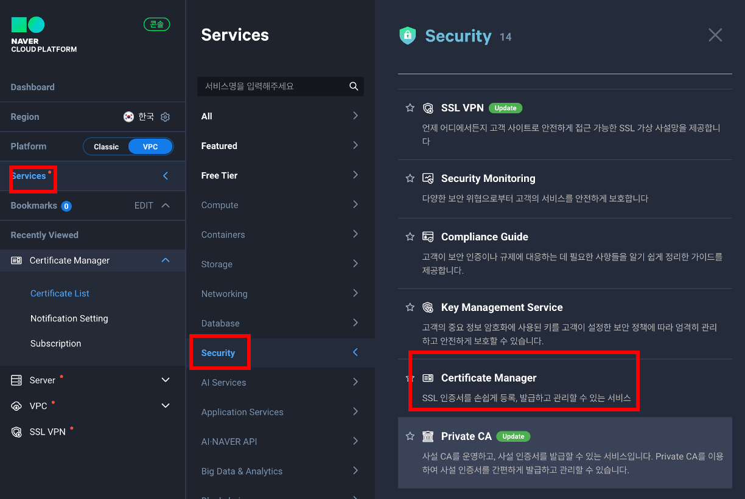Open the Application Services category
745x499 pixels.
click(280, 412)
